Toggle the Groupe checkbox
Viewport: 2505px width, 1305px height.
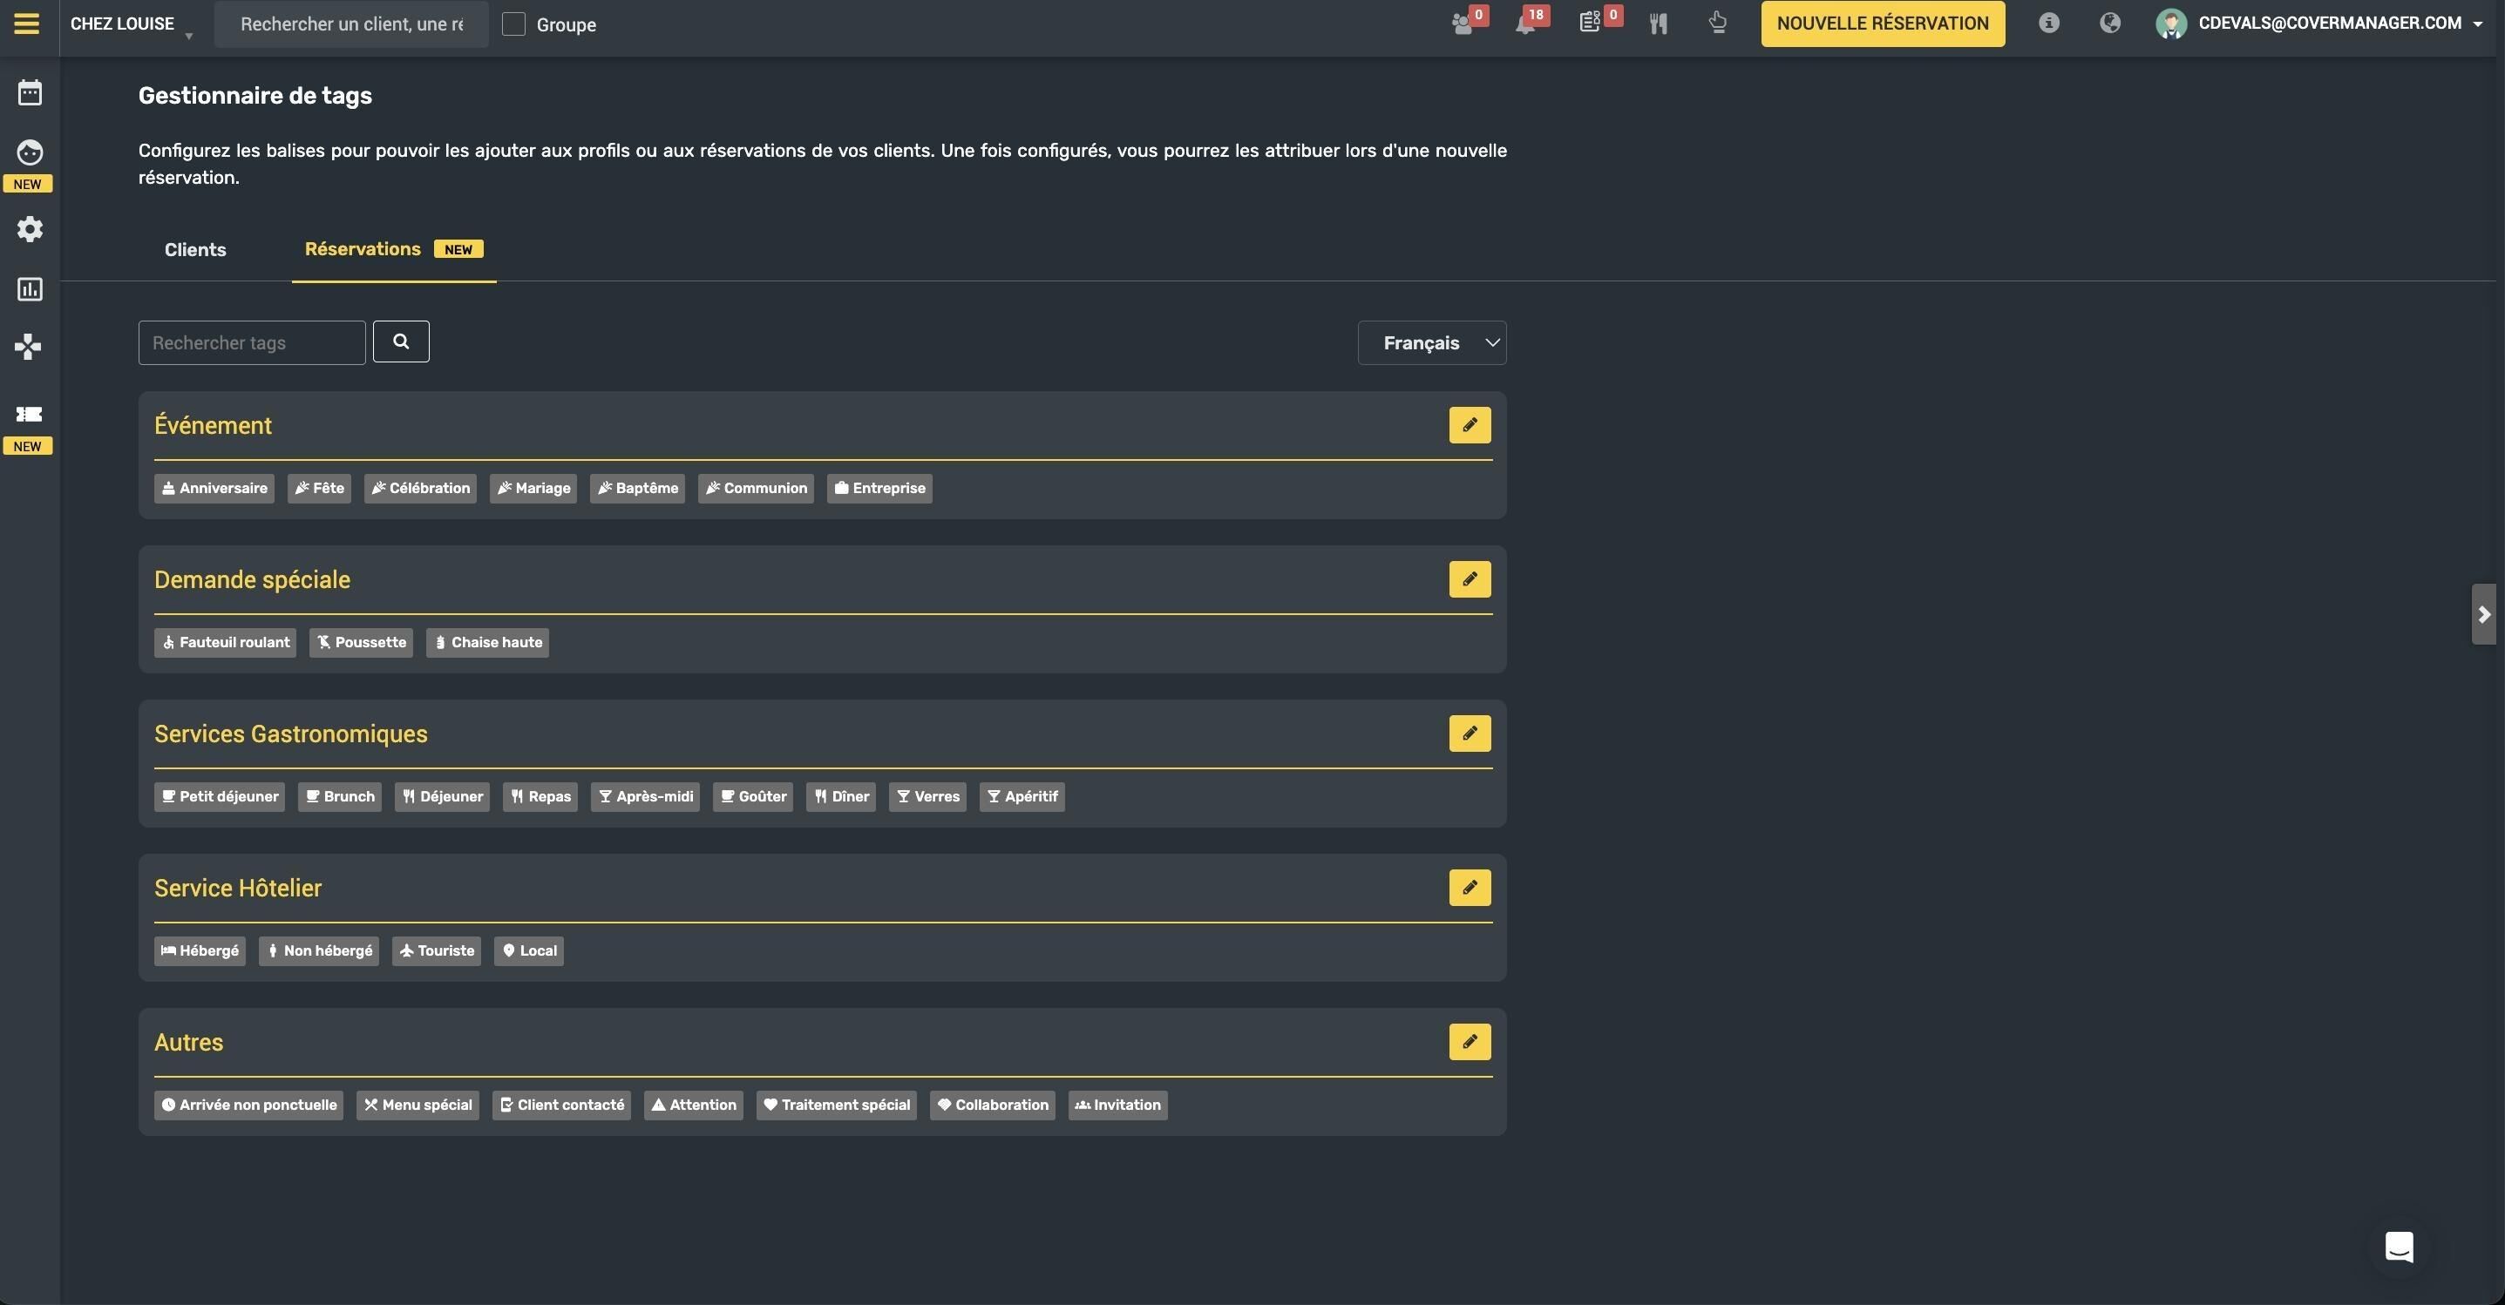[x=513, y=24]
